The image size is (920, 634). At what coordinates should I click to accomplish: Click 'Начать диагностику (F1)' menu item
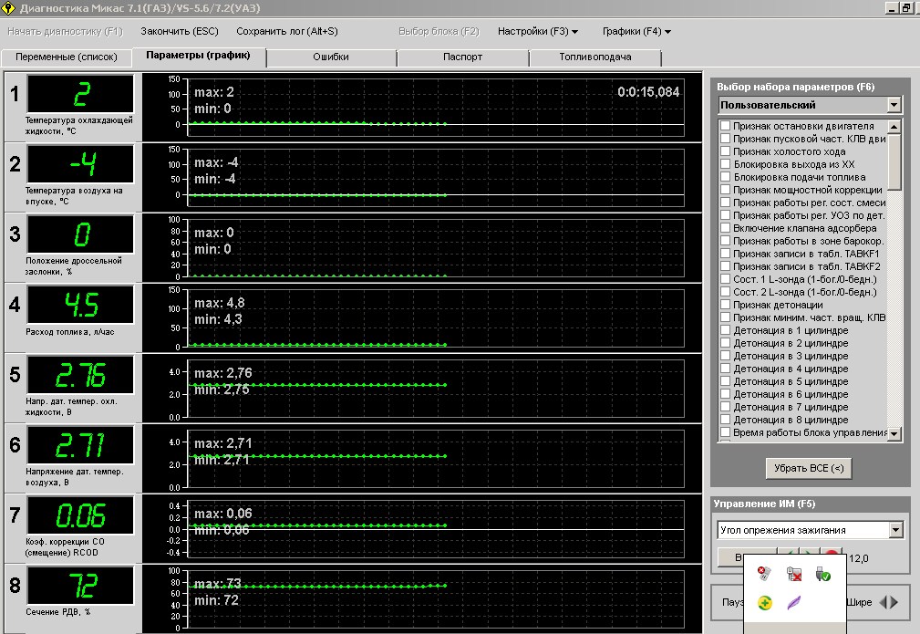[x=65, y=31]
